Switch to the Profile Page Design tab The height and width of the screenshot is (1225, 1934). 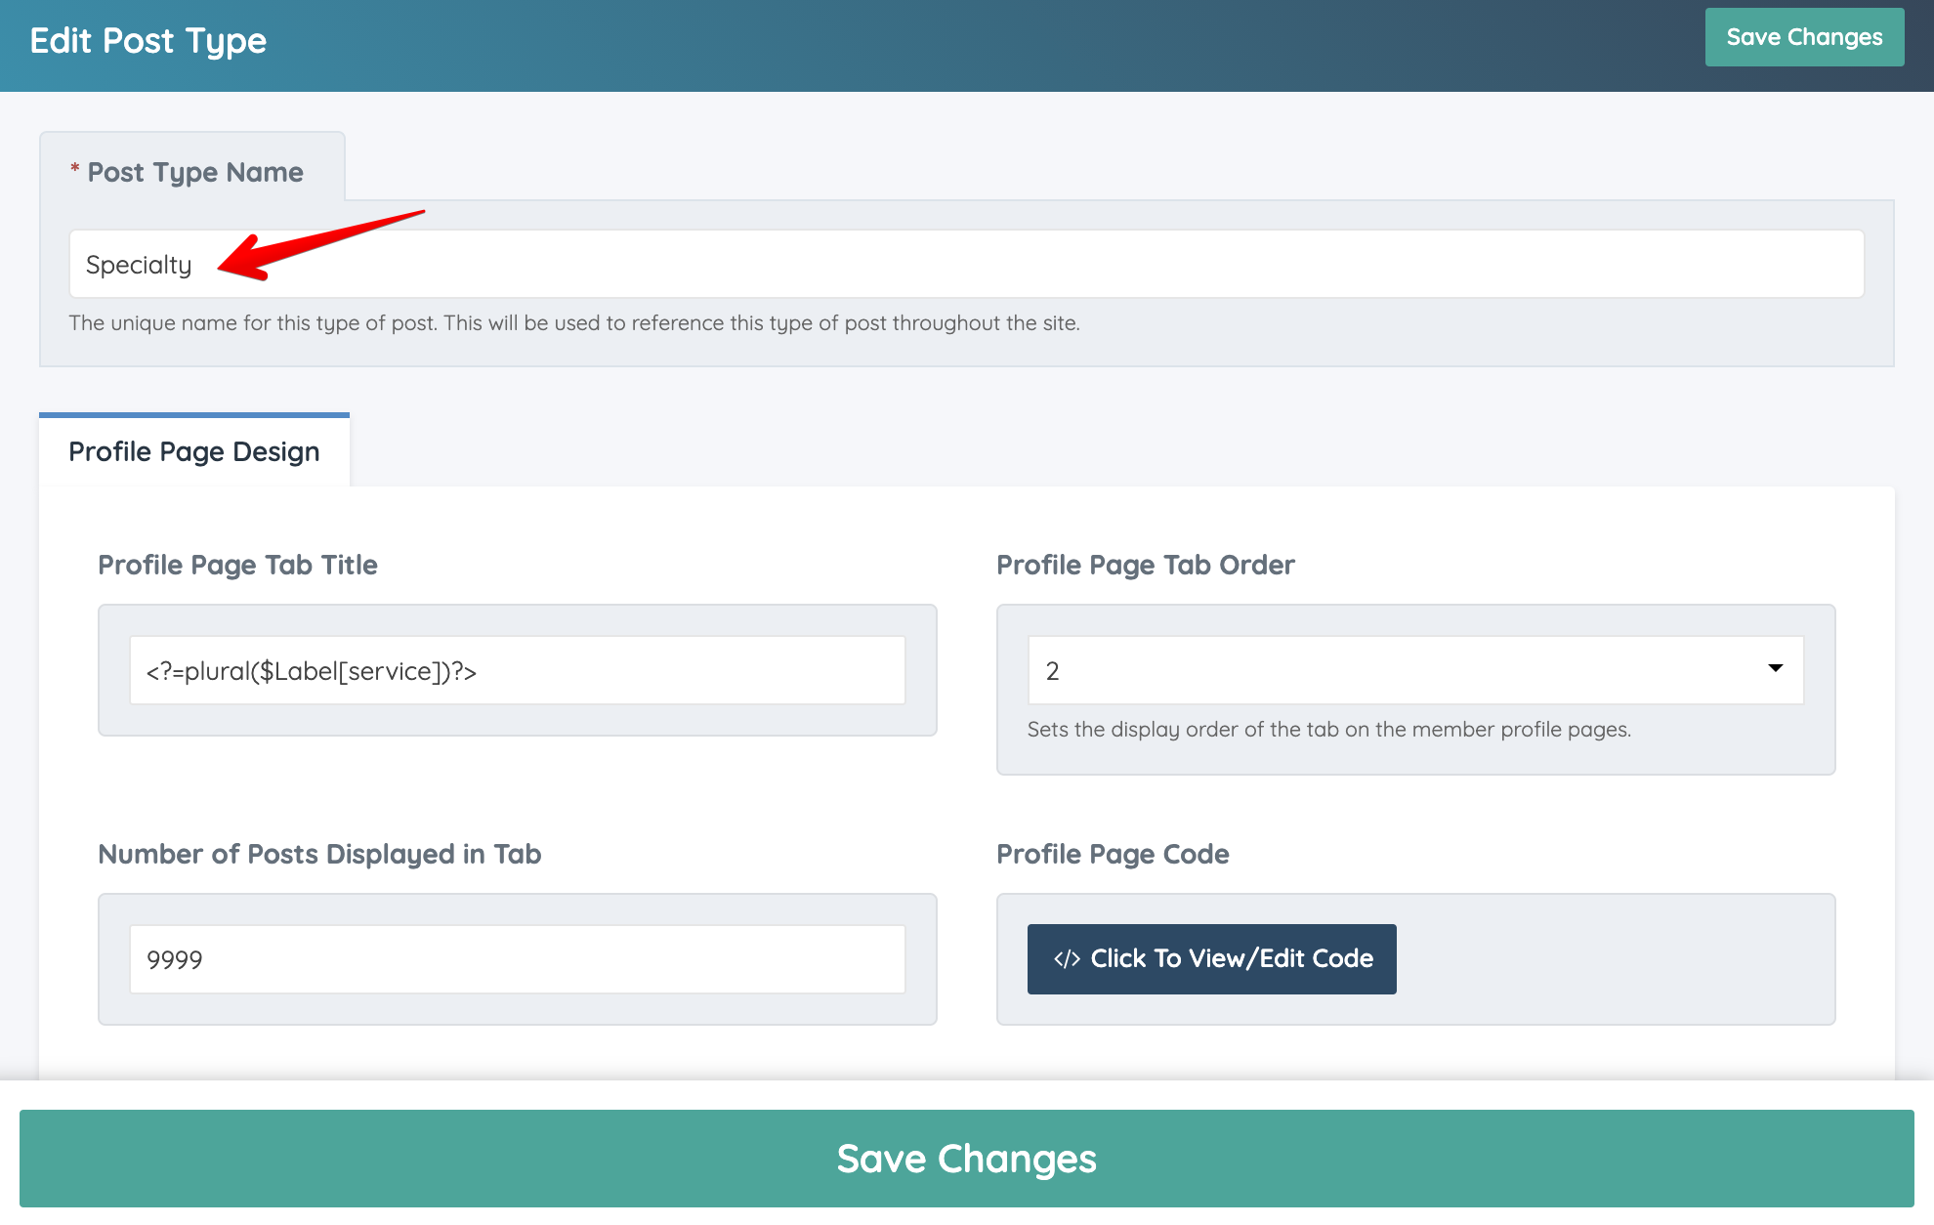coord(194,451)
